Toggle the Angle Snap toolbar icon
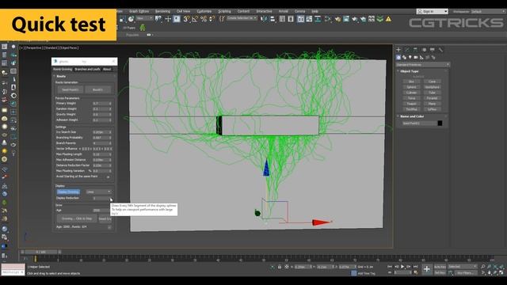The width and height of the screenshot is (507, 285). coord(195,19)
